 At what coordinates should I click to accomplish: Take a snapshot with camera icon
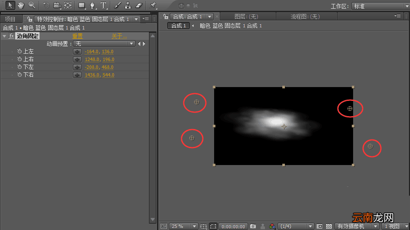(x=253, y=226)
